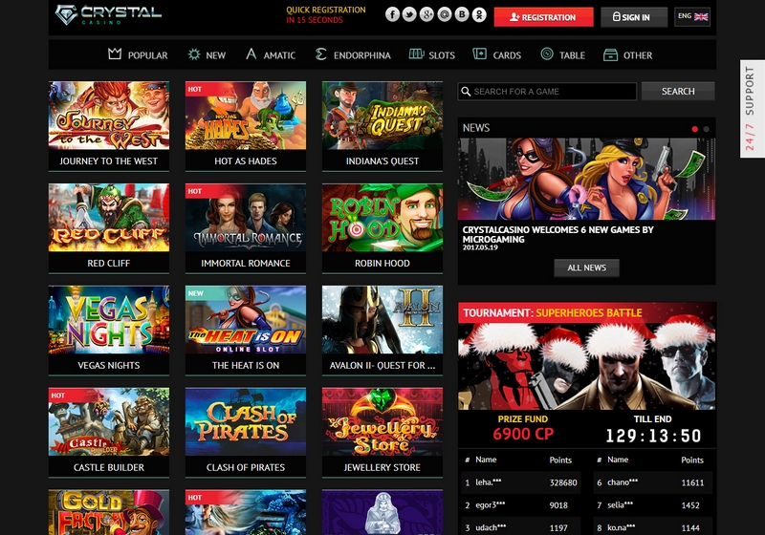
Task: Click the slot reels icon
Action: point(416,54)
